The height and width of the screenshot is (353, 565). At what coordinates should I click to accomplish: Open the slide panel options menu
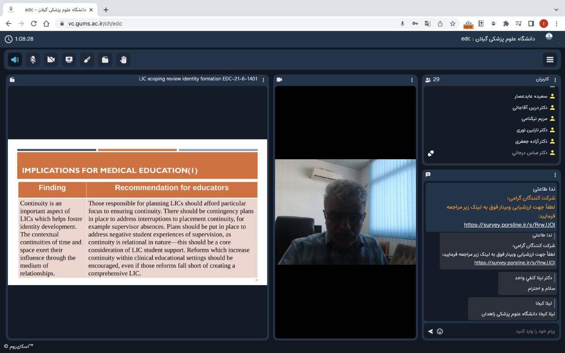pos(264,80)
